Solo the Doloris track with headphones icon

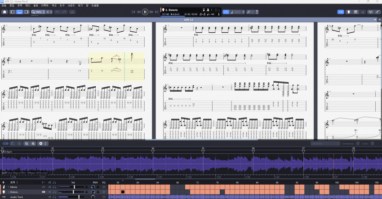click(54, 192)
